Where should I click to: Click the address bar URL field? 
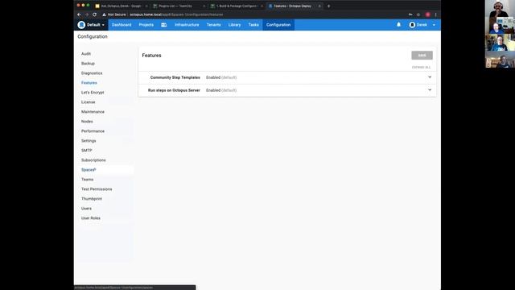pyautogui.click(x=253, y=14)
